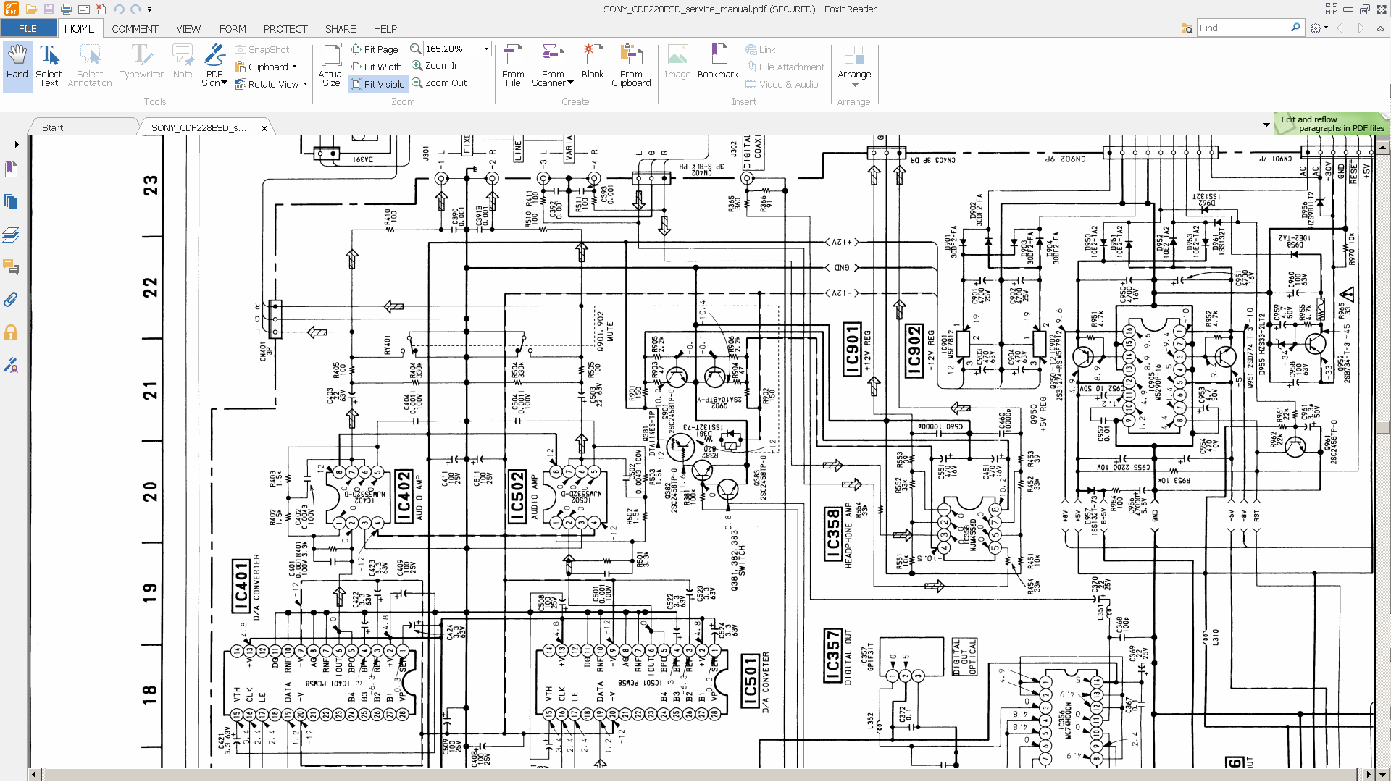The height and width of the screenshot is (782, 1391).
Task: Switch to the VIEW tab
Action: 188,28
